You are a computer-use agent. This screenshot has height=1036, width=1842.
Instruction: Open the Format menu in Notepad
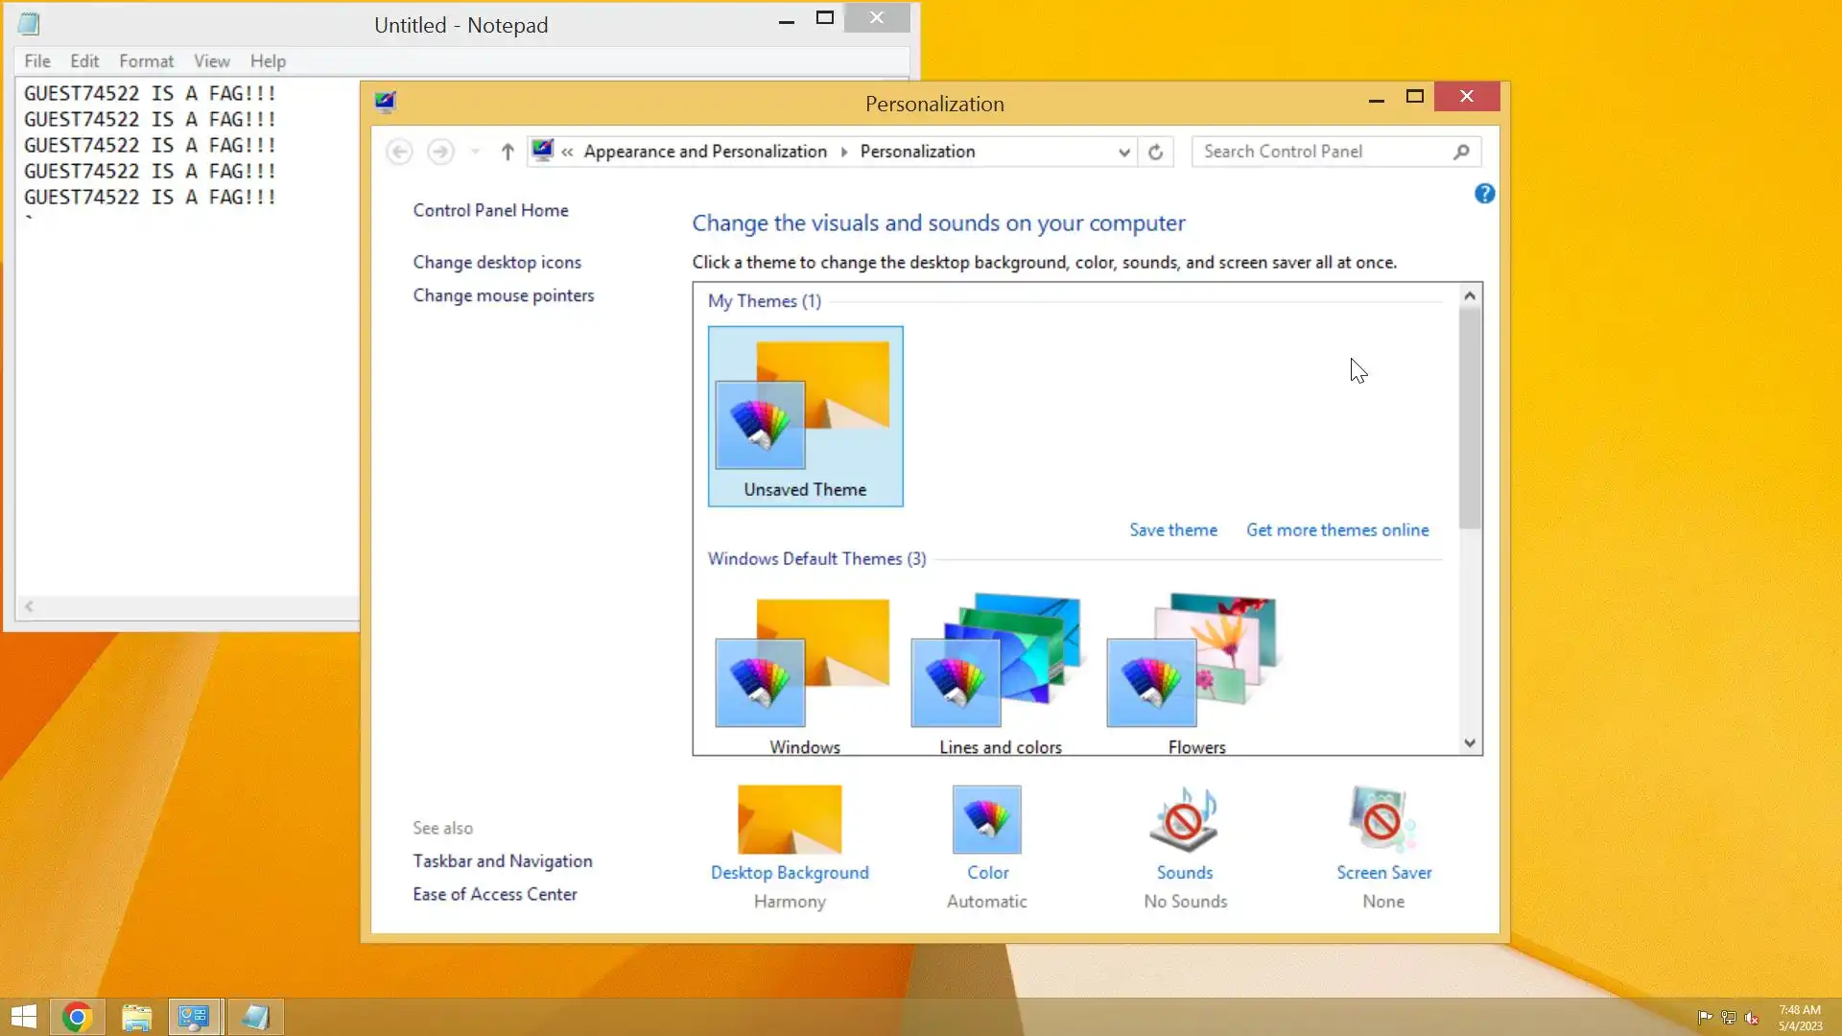pyautogui.click(x=146, y=61)
